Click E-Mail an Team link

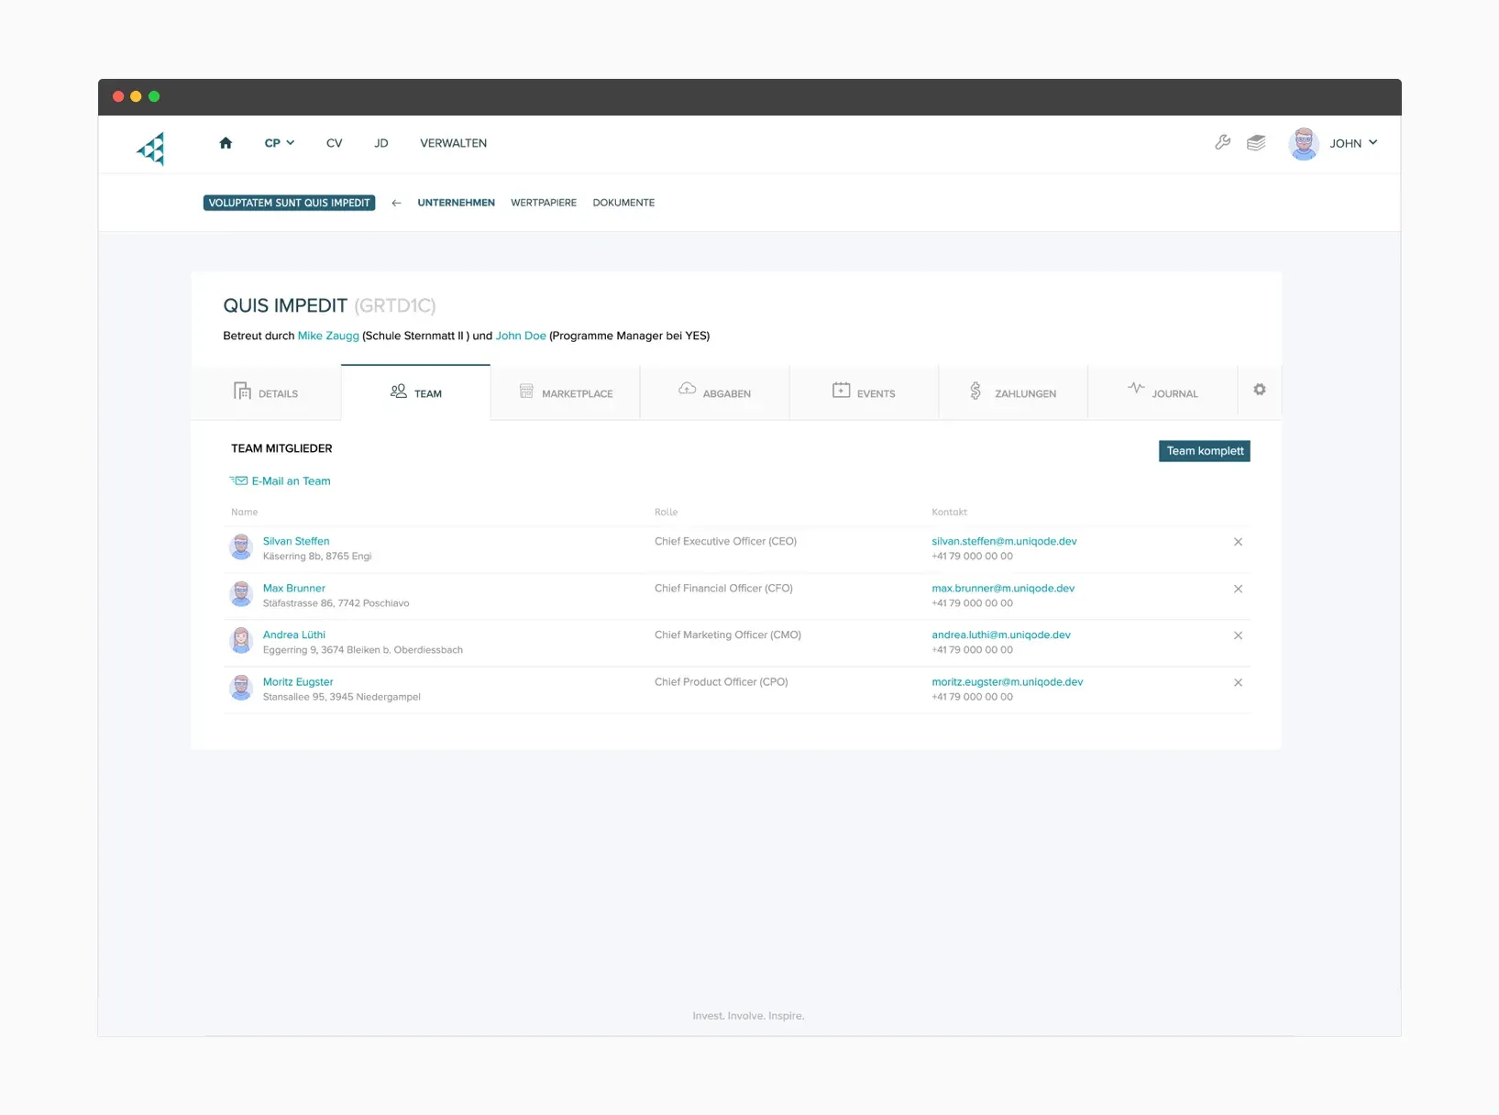click(290, 481)
